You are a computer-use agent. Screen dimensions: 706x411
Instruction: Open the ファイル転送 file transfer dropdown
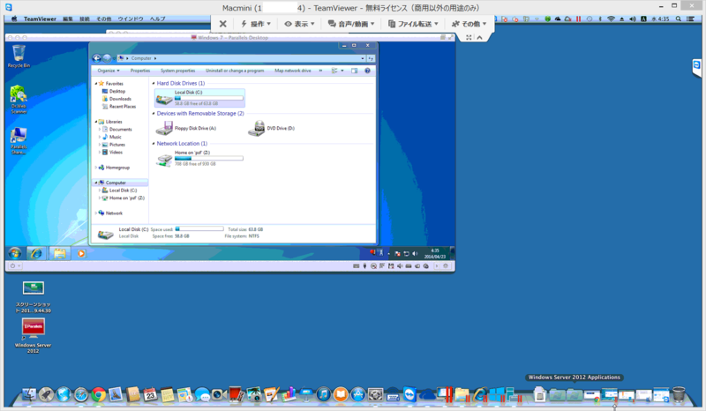(413, 24)
